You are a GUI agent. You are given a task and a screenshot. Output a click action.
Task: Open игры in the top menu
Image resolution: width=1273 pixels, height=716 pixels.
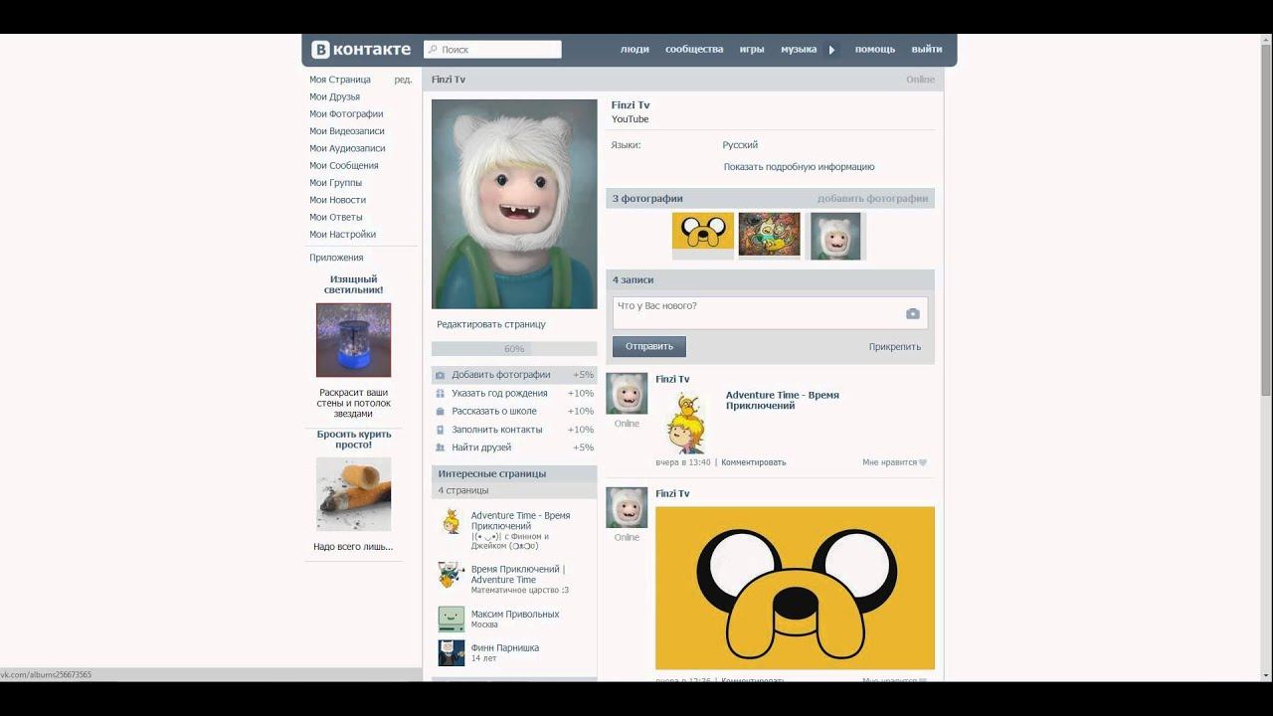752,49
